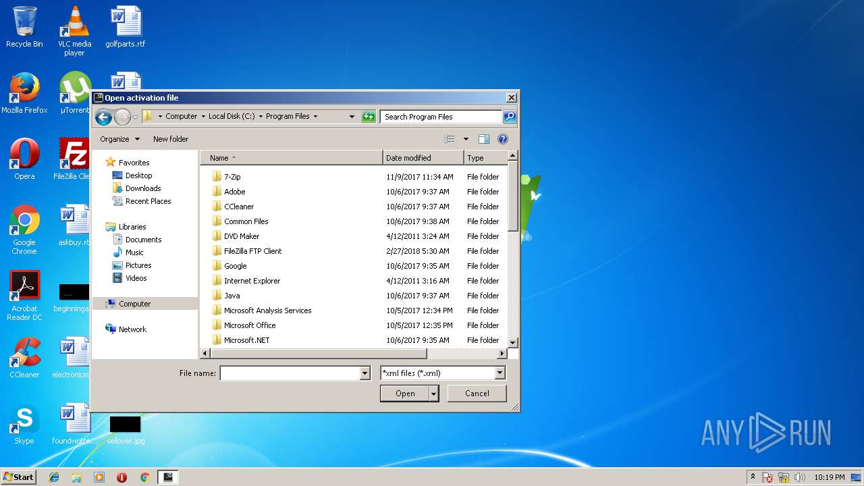Click the Forward navigation arrow
This screenshot has width=864, height=486.
click(x=122, y=117)
